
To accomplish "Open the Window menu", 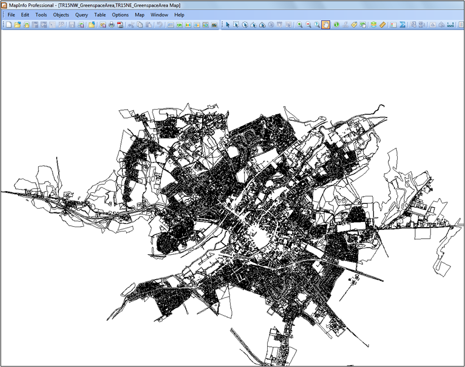I will click(x=159, y=15).
